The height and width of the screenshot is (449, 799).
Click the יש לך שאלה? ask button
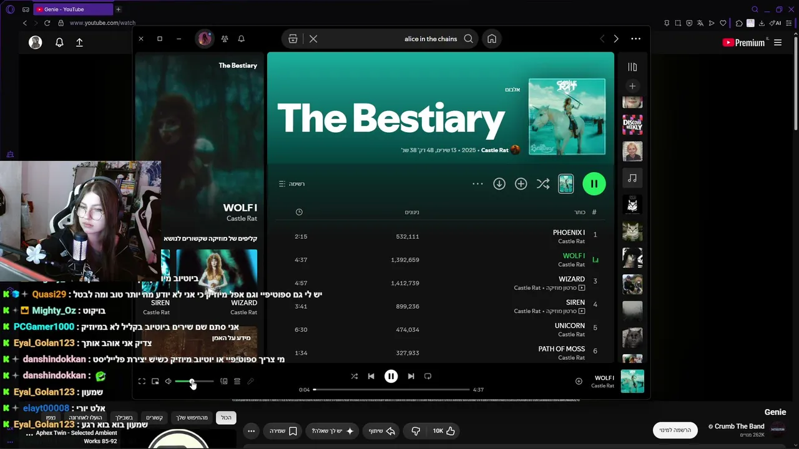(333, 431)
